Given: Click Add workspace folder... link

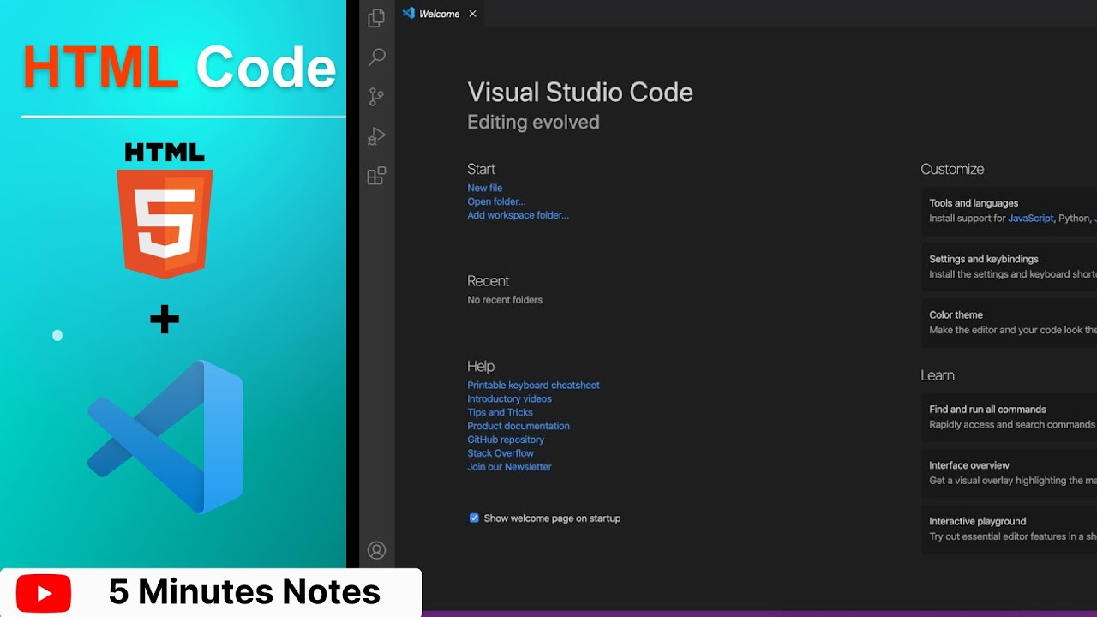Looking at the screenshot, I should click(518, 215).
